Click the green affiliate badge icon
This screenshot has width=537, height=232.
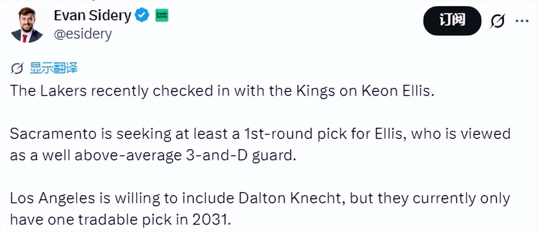[162, 16]
